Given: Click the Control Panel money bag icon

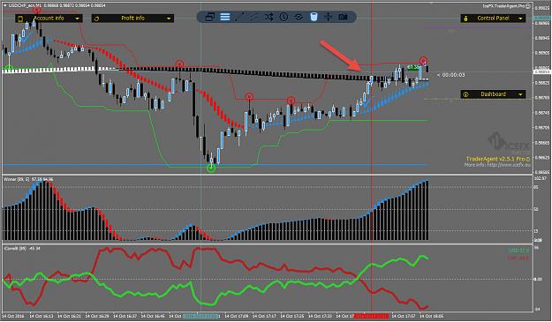Looking at the screenshot, I should point(465,19).
